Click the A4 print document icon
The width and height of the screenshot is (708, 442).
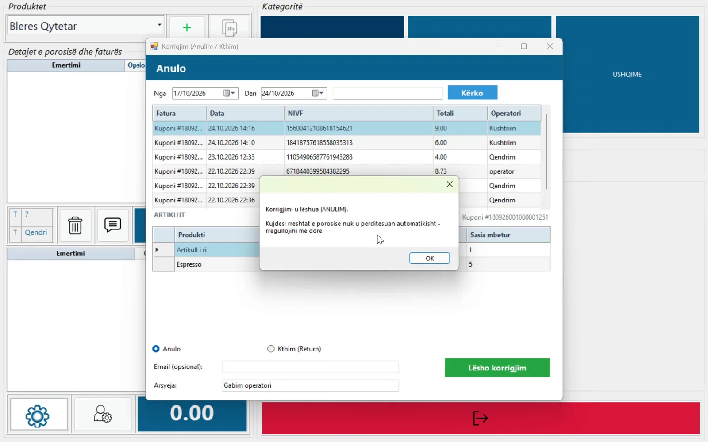[x=229, y=28]
